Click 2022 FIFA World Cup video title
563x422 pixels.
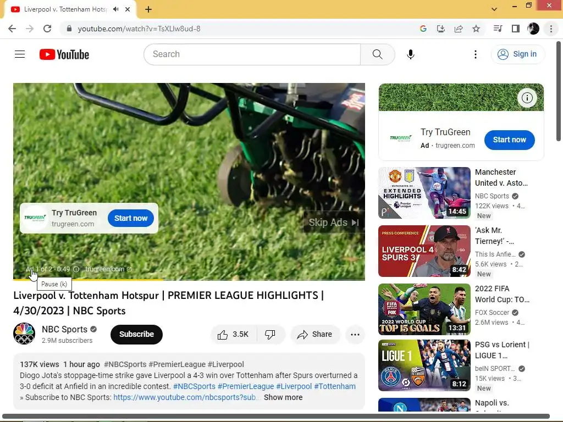(502, 295)
